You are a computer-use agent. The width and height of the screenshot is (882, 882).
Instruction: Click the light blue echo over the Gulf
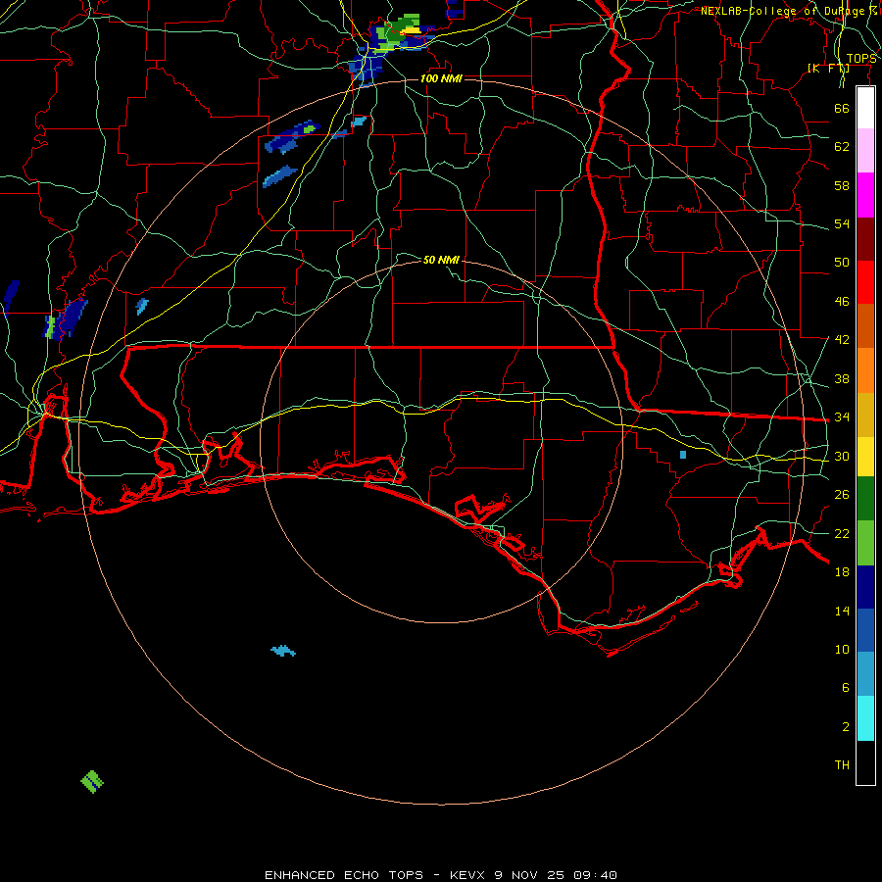click(x=283, y=651)
